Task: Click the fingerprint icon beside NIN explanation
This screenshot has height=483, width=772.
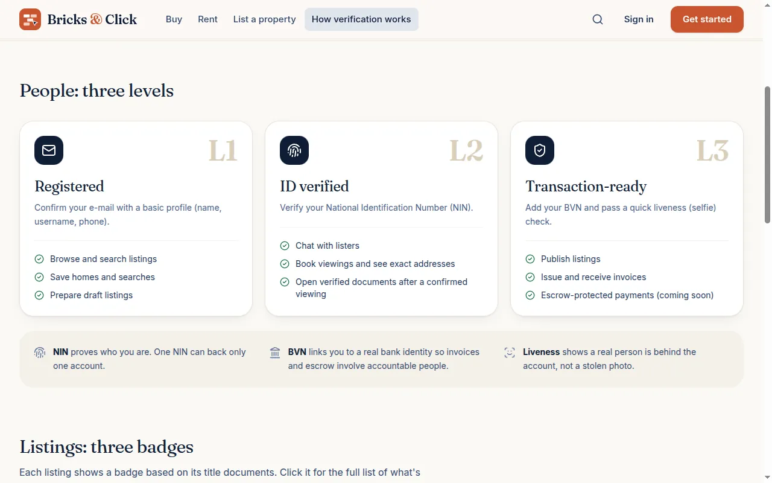Action: 40,353
